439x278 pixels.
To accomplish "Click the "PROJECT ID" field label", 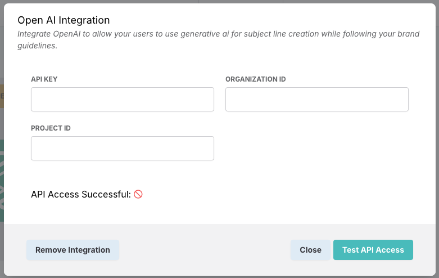I will tap(51, 128).
